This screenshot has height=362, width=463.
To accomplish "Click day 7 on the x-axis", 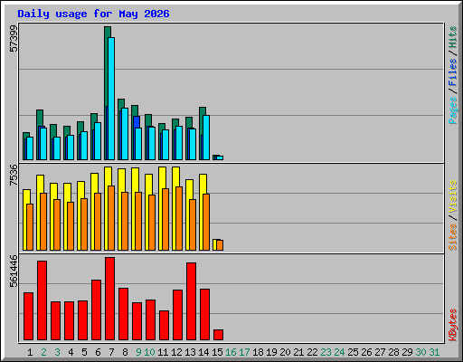I will click(111, 352).
